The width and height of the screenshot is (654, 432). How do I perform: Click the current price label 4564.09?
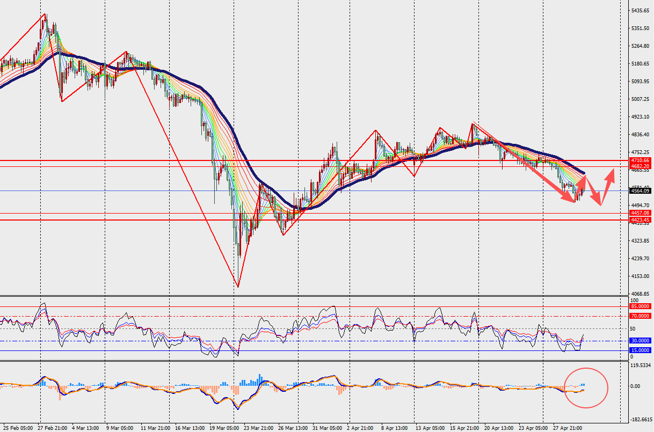[x=641, y=191]
